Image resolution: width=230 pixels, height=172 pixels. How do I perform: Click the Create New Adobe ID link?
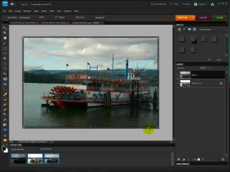pyautogui.click(x=41, y=4)
